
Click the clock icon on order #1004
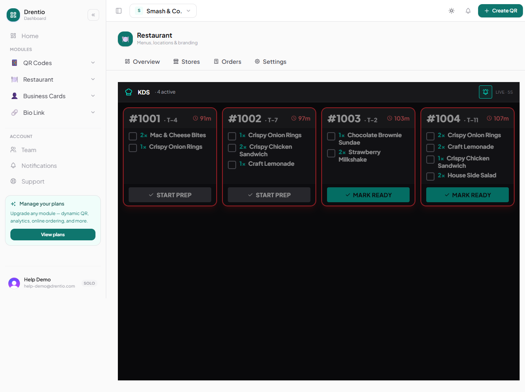(489, 119)
